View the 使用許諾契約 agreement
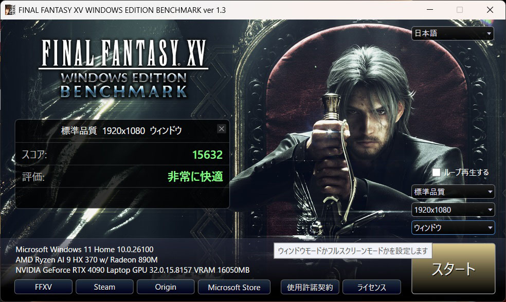The width and height of the screenshot is (506, 302). [310, 287]
